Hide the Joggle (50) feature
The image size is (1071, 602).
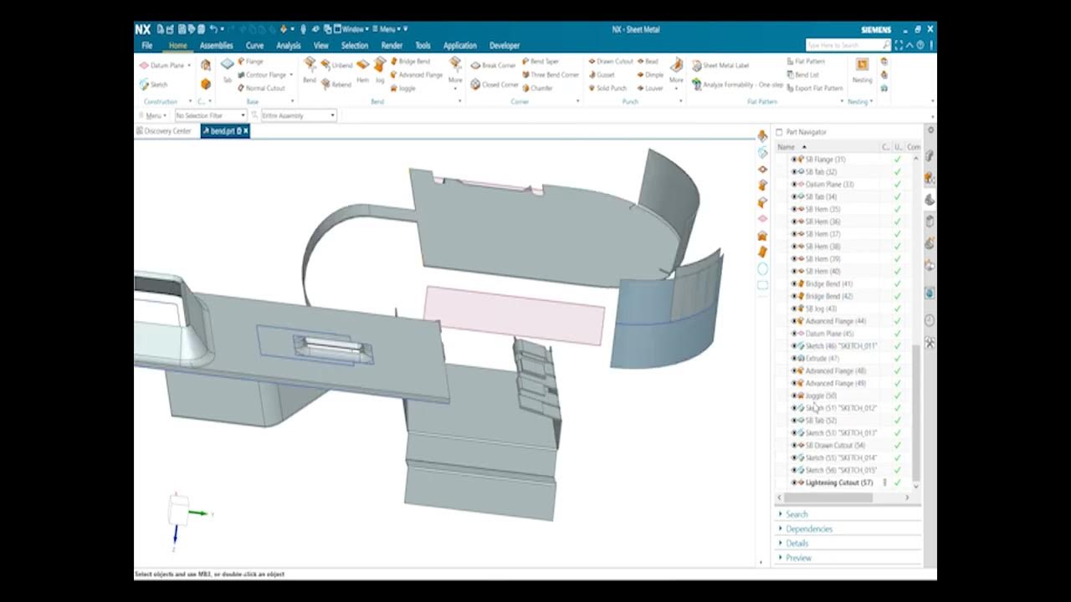[794, 395]
